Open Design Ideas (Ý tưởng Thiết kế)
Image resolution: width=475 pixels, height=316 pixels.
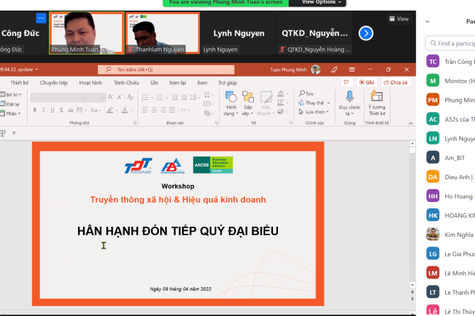(x=376, y=97)
